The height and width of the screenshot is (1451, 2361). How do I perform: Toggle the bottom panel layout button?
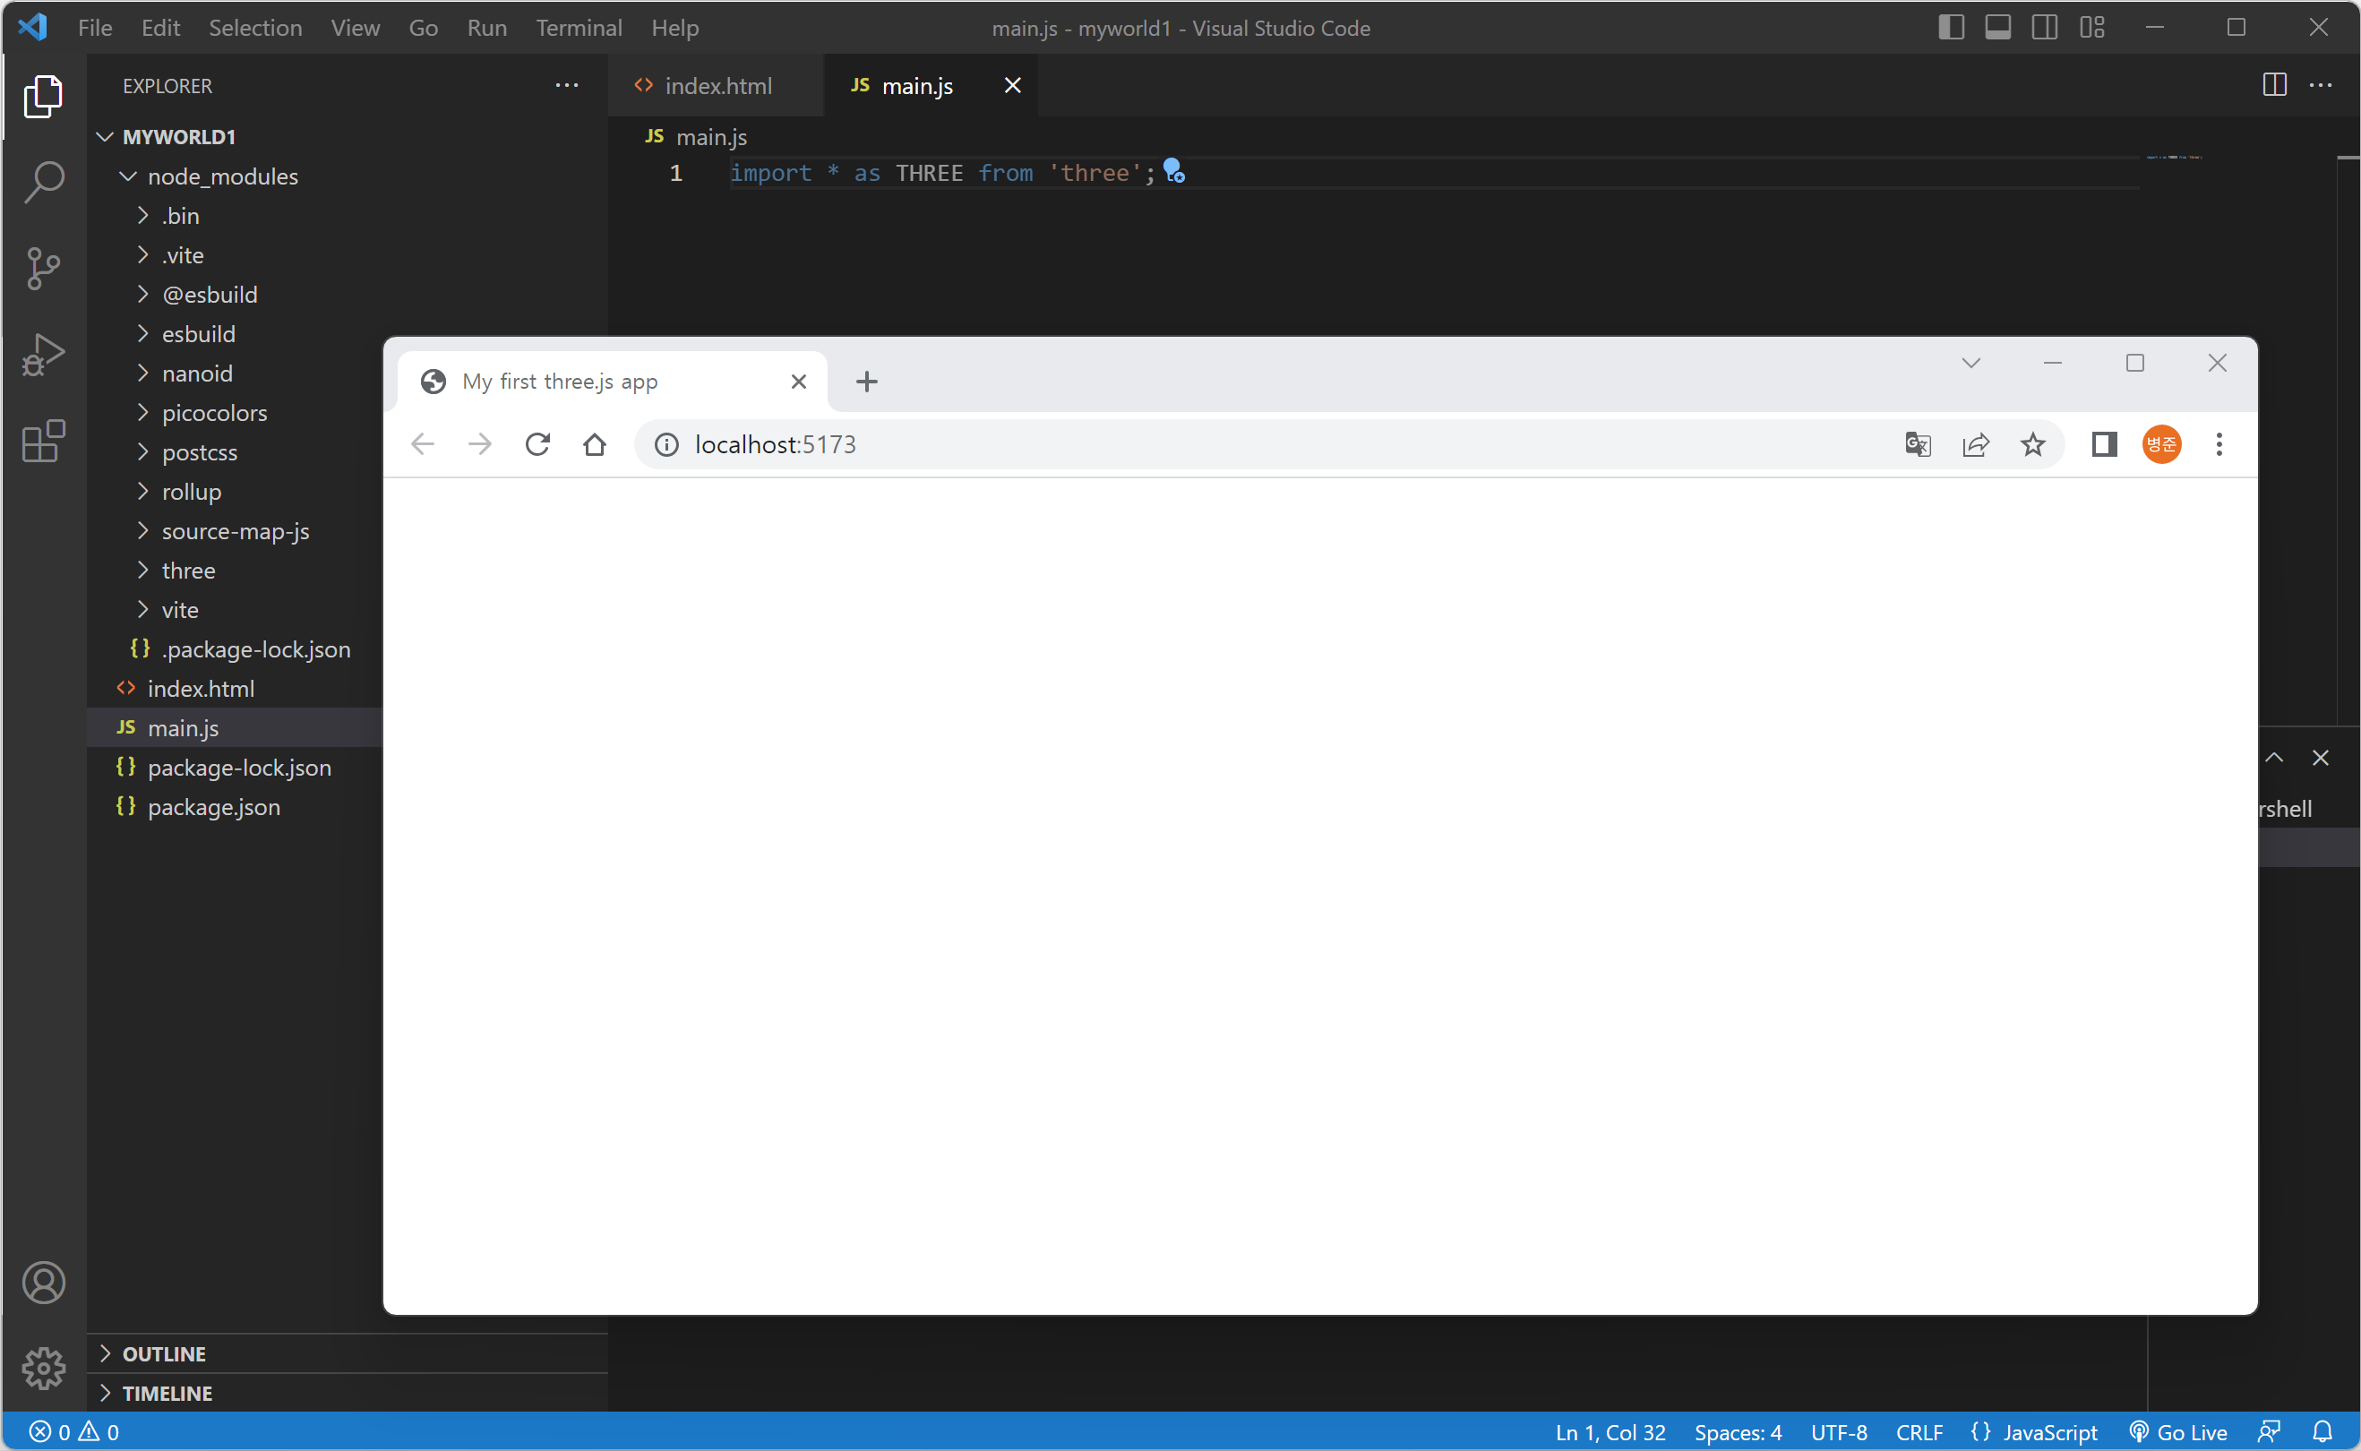pos(1997,28)
